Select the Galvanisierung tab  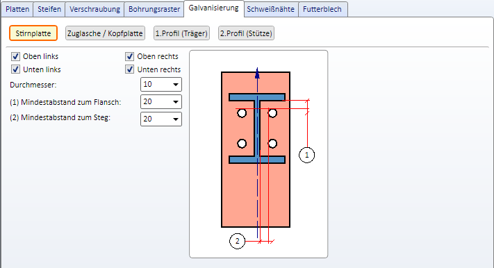tap(213, 8)
